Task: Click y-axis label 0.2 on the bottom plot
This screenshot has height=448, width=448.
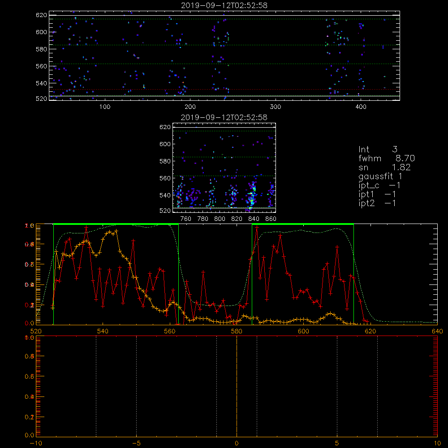Action: point(29,417)
